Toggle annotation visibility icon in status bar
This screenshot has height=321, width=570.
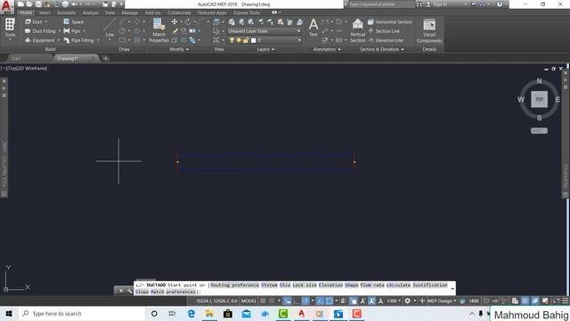pyautogui.click(x=362, y=301)
